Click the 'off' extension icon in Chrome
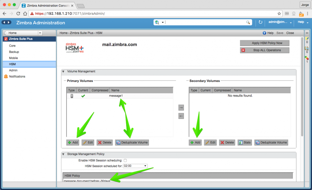The width and height of the screenshot is (312, 190). coord(301,14)
